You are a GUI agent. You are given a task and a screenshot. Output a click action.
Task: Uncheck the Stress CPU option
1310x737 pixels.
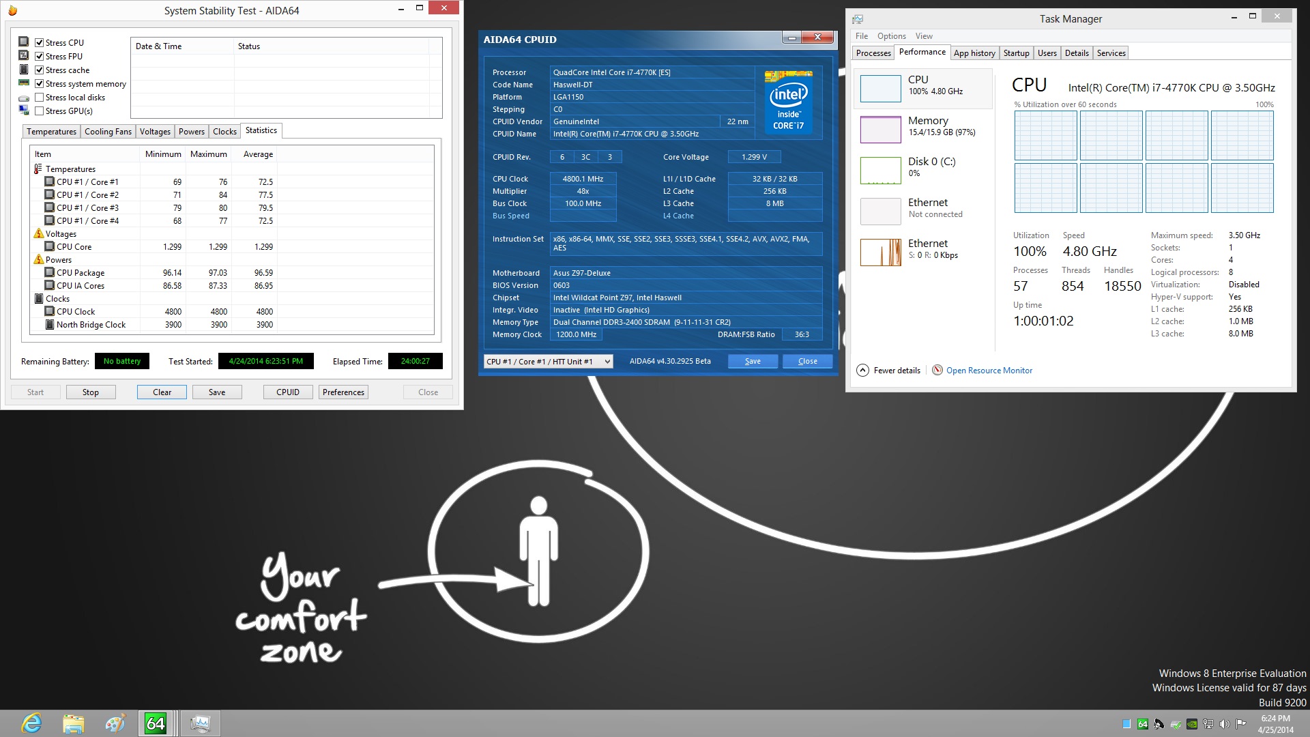point(40,42)
